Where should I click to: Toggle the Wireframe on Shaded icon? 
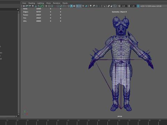pos(77,6)
